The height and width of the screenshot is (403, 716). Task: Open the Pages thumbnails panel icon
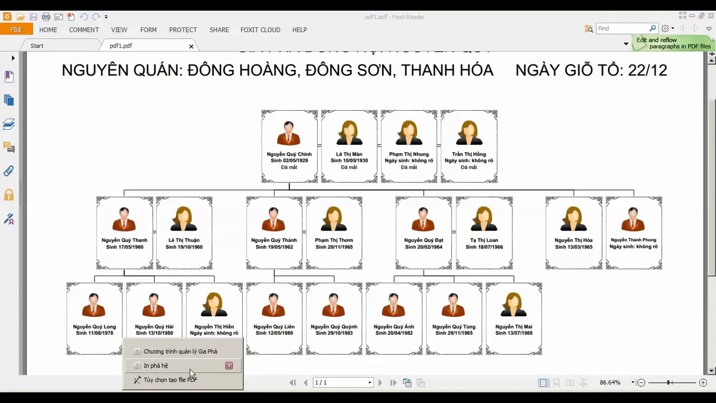tap(9, 100)
